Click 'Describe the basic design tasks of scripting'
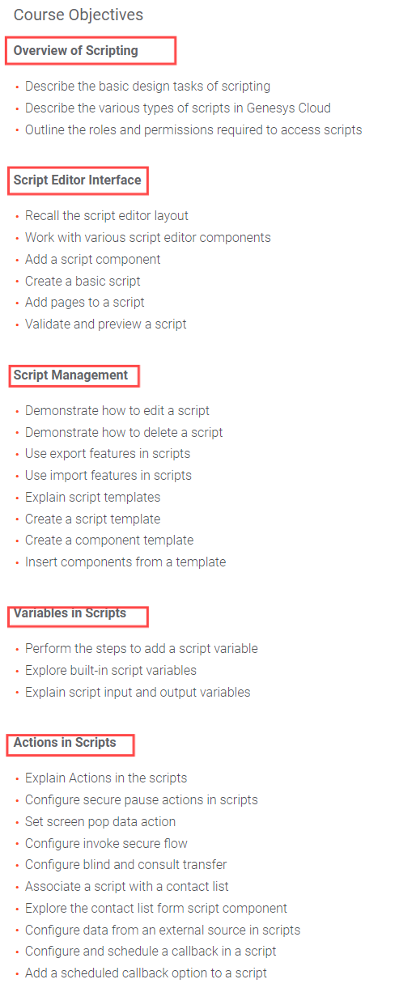 click(x=147, y=86)
